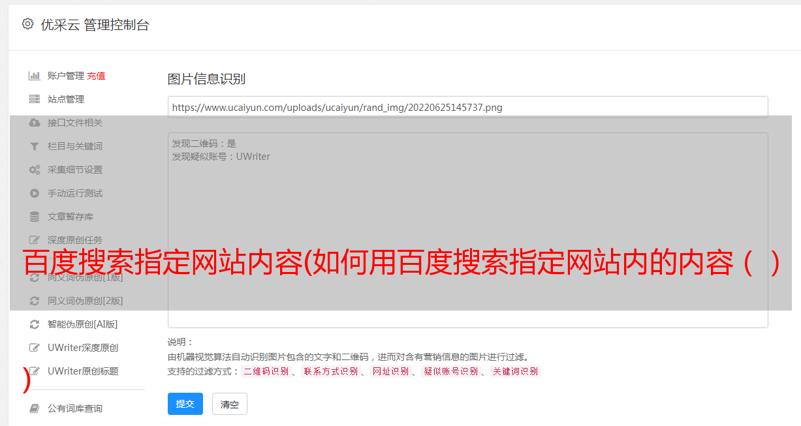Click the 发现疑似账号：UWriter result line

click(221, 157)
